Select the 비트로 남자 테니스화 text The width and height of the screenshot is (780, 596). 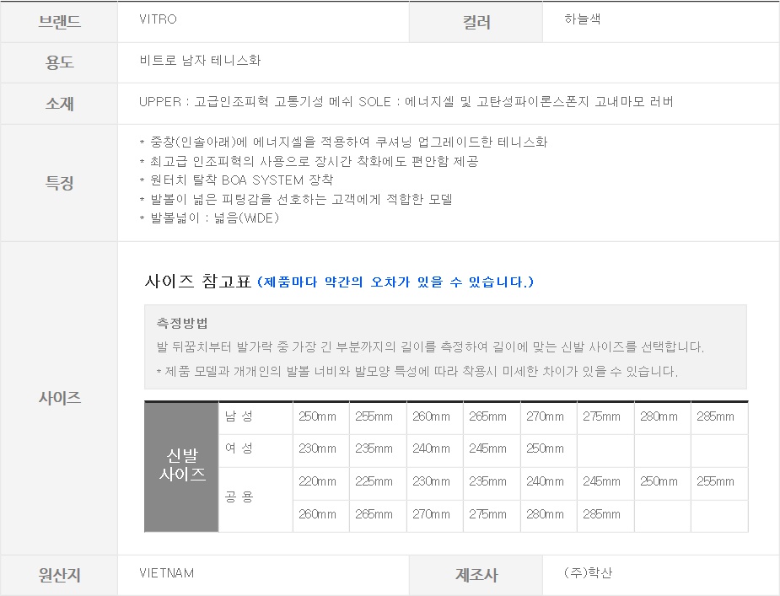(x=200, y=61)
